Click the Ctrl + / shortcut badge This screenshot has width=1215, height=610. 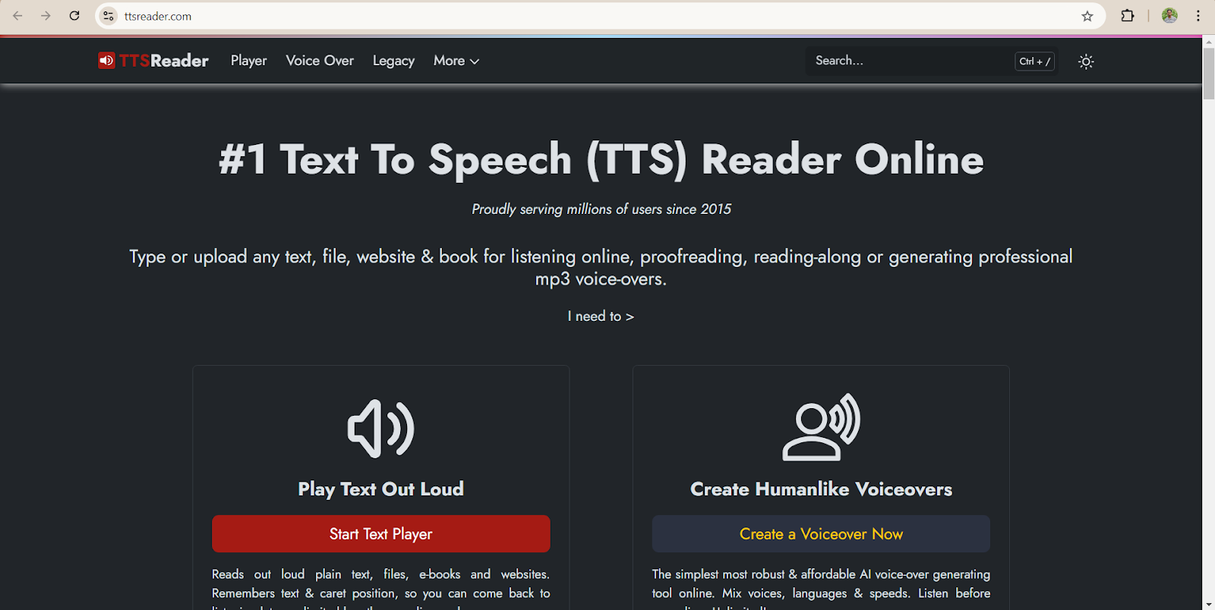(x=1034, y=61)
